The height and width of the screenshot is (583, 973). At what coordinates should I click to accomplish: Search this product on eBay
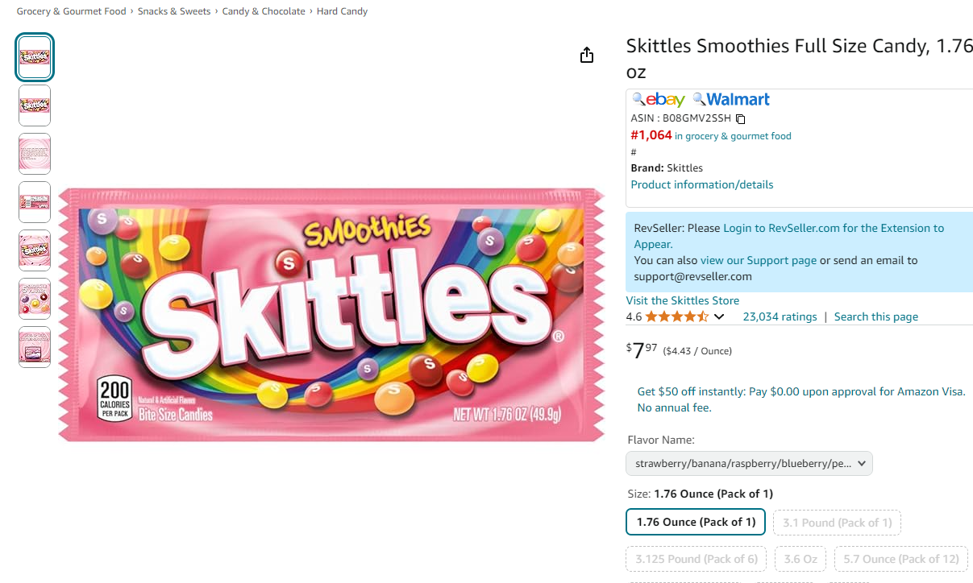658,99
